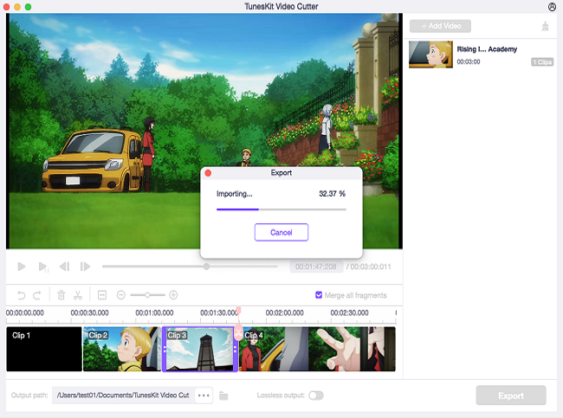Click the pink scissors playhead marker
The image size is (563, 418).
click(x=238, y=332)
